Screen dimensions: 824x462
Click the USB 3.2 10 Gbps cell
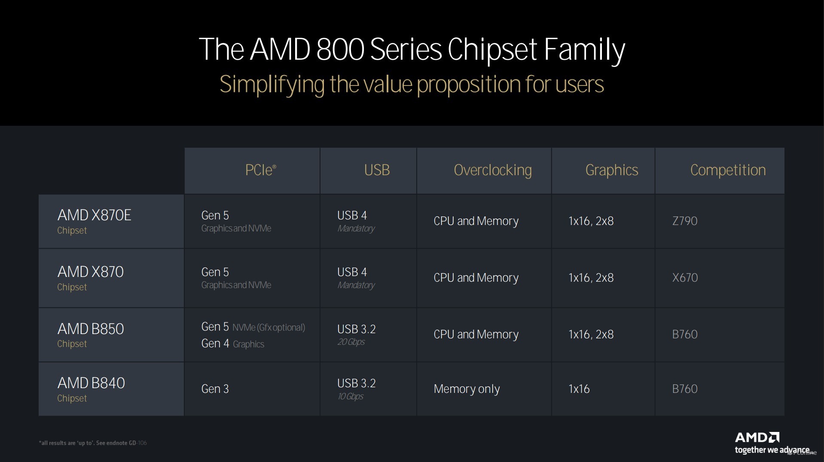point(356,389)
